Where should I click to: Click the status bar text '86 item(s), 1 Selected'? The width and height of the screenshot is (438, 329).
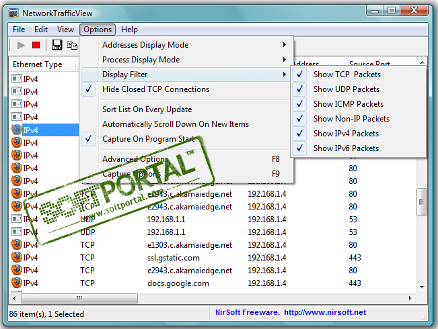[46, 314]
